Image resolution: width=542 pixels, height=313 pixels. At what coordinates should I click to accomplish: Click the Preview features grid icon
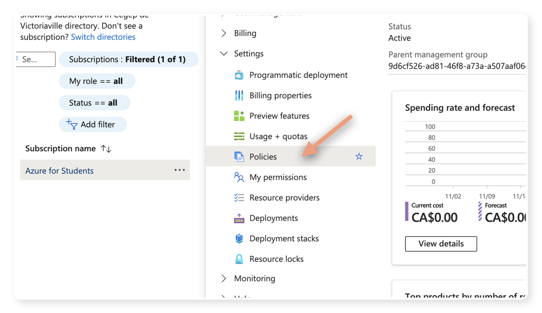239,116
